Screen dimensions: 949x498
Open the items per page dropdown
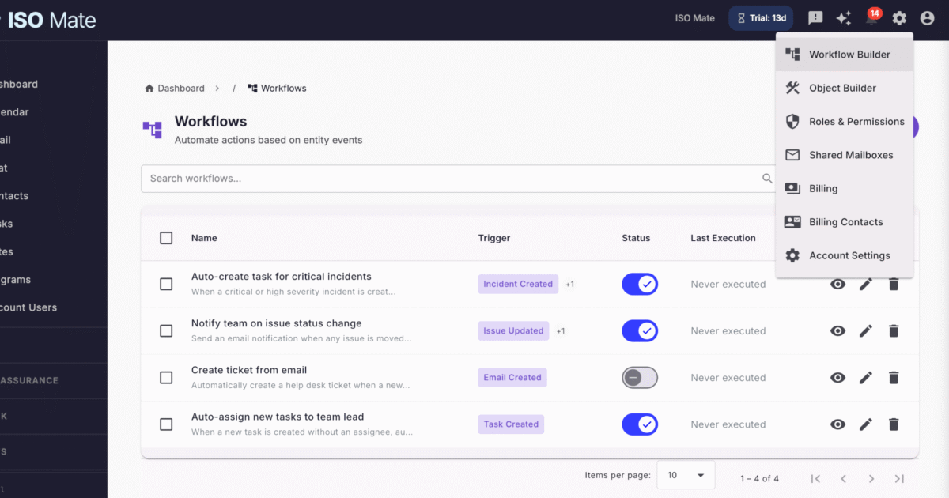686,474
